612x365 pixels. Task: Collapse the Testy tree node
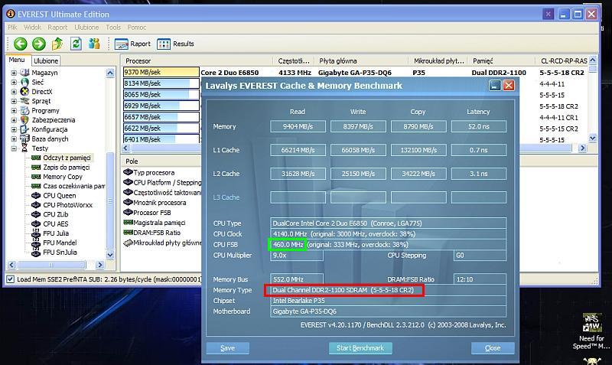click(14, 148)
